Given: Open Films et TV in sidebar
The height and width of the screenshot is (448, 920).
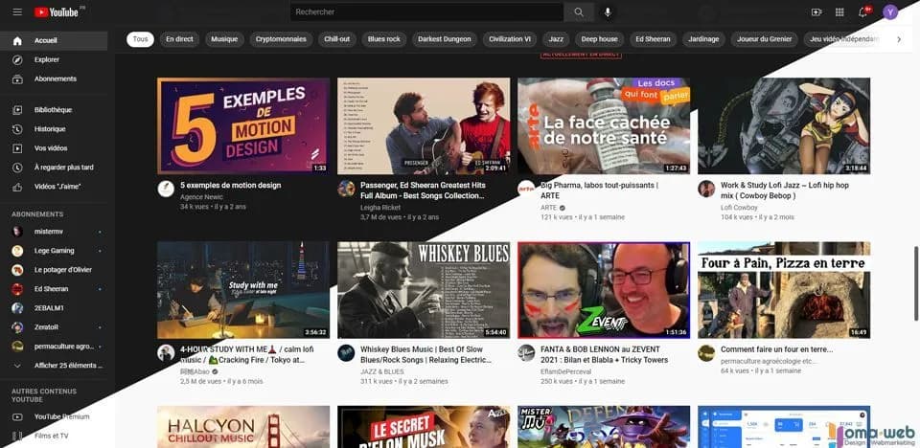Looking at the screenshot, I should pos(54,436).
